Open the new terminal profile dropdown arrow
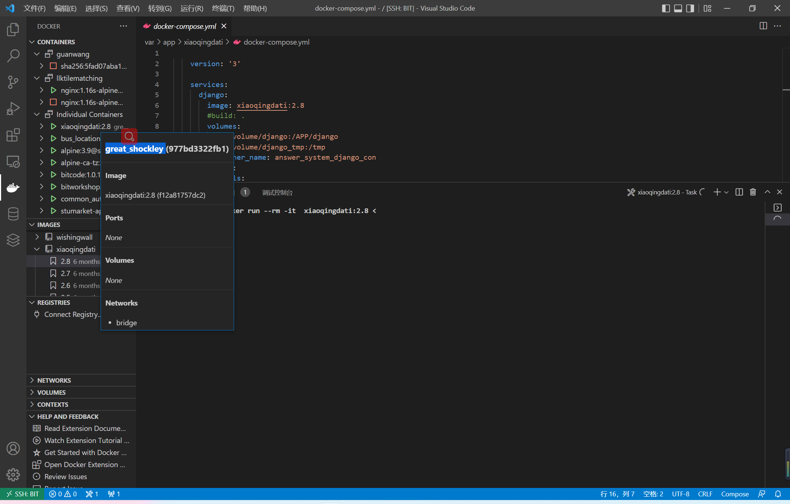This screenshot has width=790, height=504. (x=726, y=192)
